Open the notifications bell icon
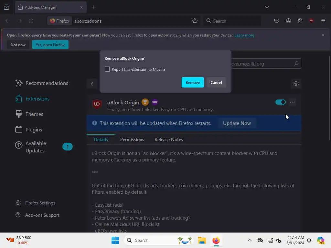Viewport: 331px width, 248px height. coord(309,240)
